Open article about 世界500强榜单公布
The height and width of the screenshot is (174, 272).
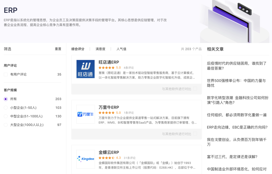pos(236,83)
